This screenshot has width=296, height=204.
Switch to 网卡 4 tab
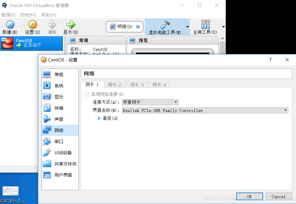point(159,85)
